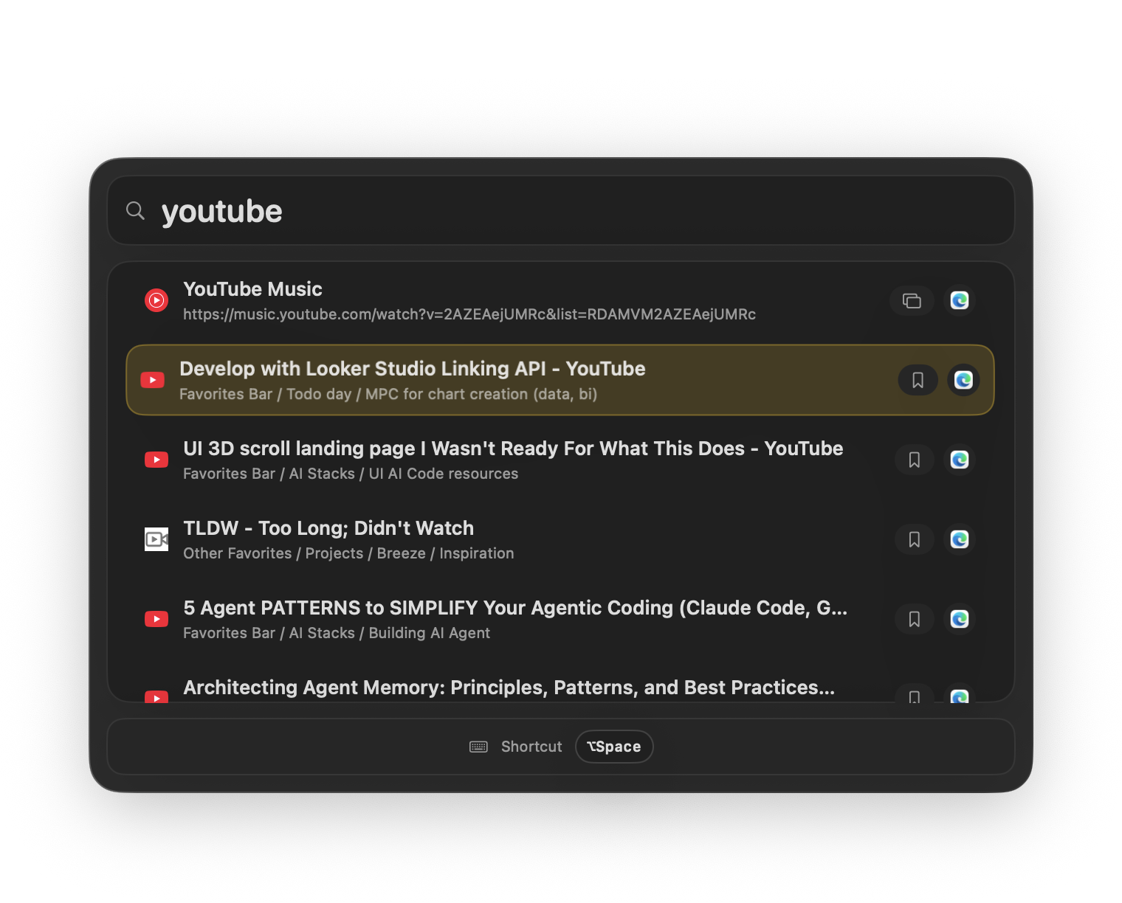Open 5 Agent PATTERNS to SIMPLIFY result
Screen dimensions: 1122x903
560,619
